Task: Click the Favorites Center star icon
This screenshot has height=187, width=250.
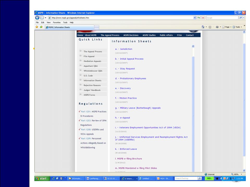Action: click(37, 27)
